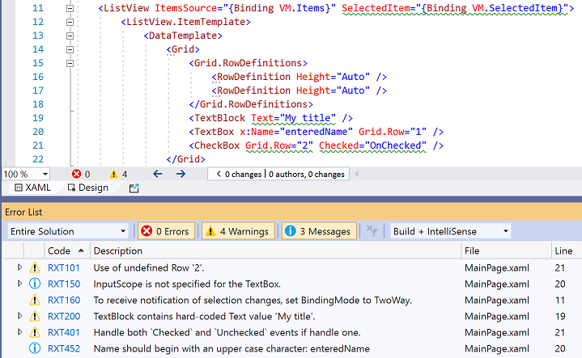Screen dimensions: 582x358
Task: Toggle the 0 Errors filter button
Action: coord(166,231)
